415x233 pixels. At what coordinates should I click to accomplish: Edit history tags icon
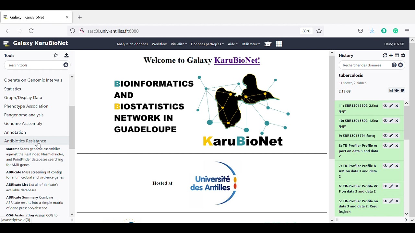[397, 91]
